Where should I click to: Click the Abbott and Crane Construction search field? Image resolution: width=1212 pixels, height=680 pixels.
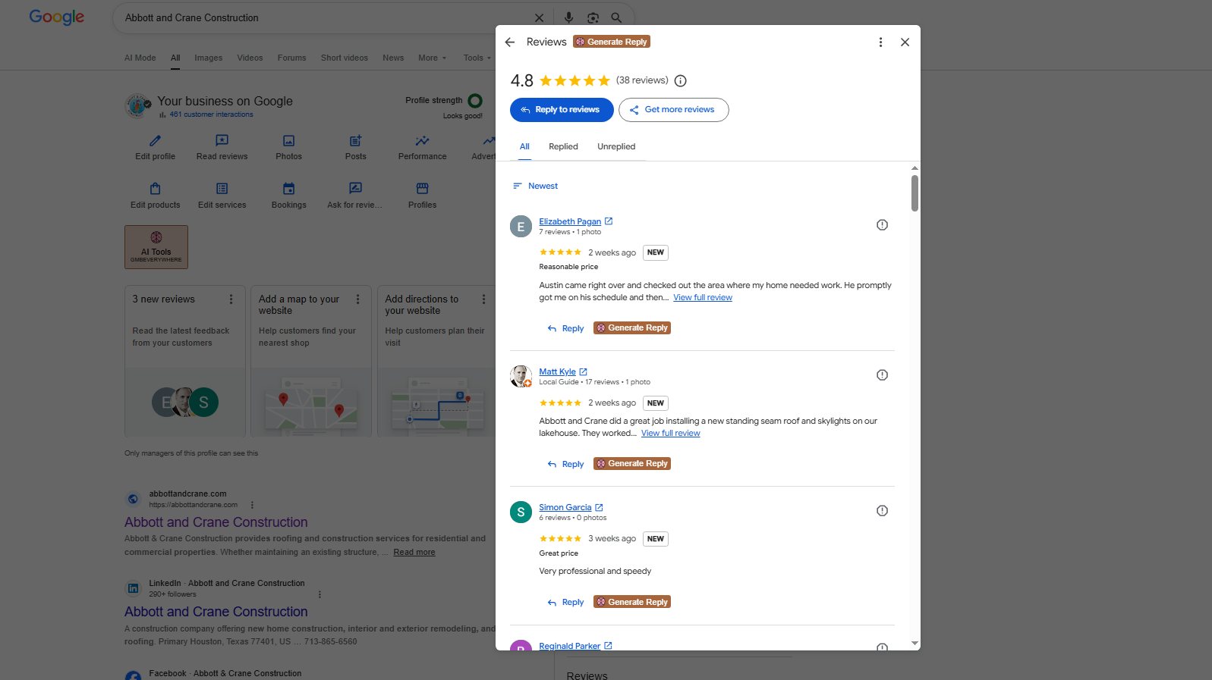click(326, 18)
